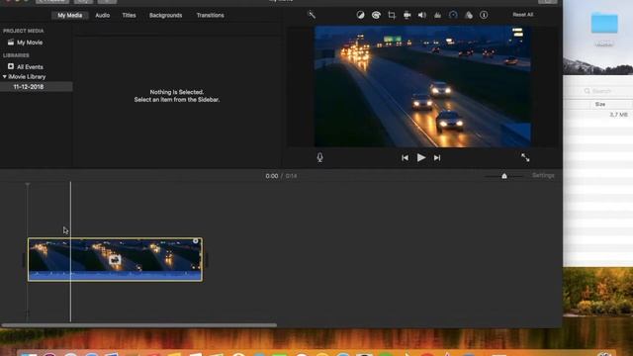Click the speed badge on the timeline clip
Image resolution: width=633 pixels, height=356 pixels.
click(x=115, y=259)
